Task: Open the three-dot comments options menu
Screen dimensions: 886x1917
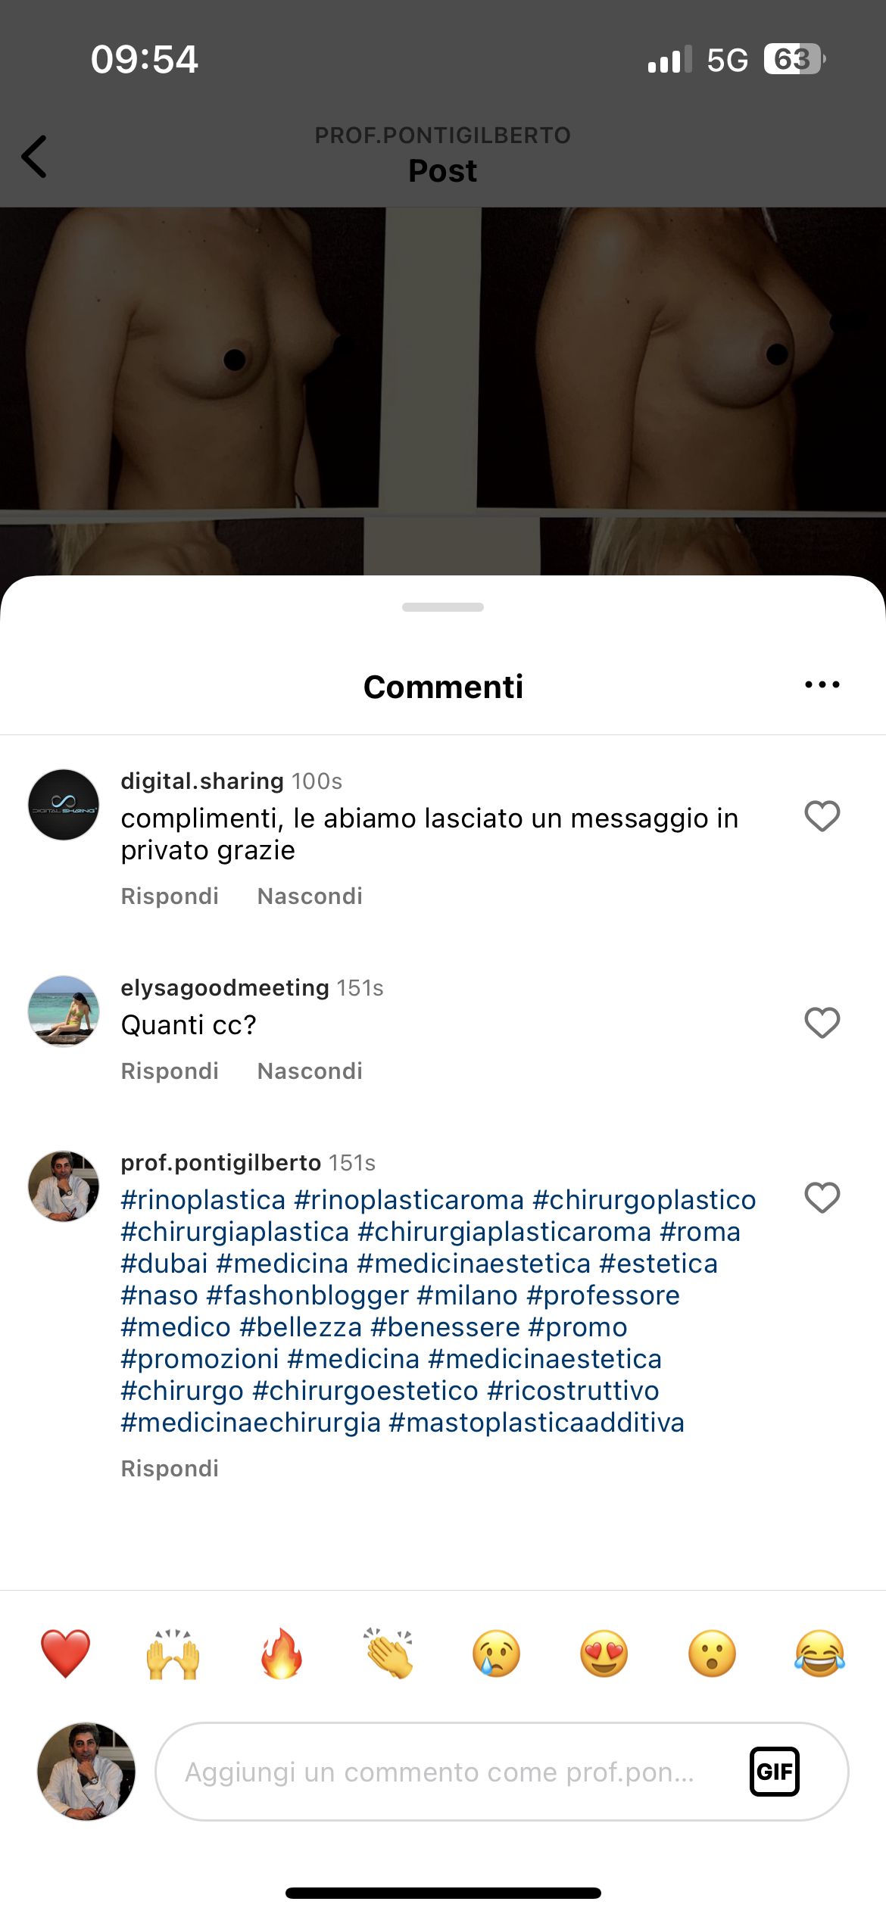Action: [822, 684]
